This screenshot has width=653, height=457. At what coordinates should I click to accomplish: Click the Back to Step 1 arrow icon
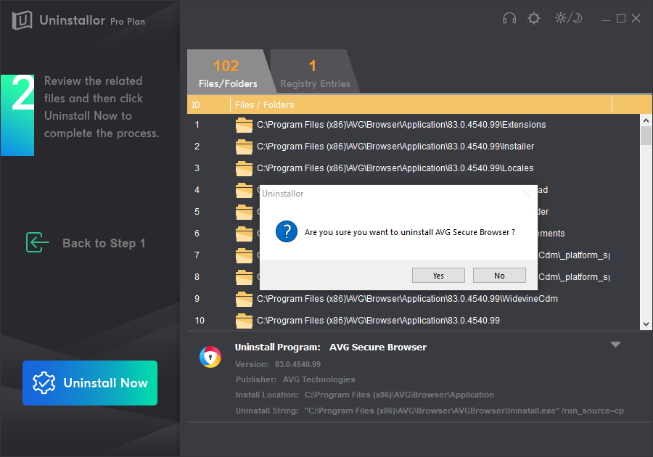coord(37,242)
